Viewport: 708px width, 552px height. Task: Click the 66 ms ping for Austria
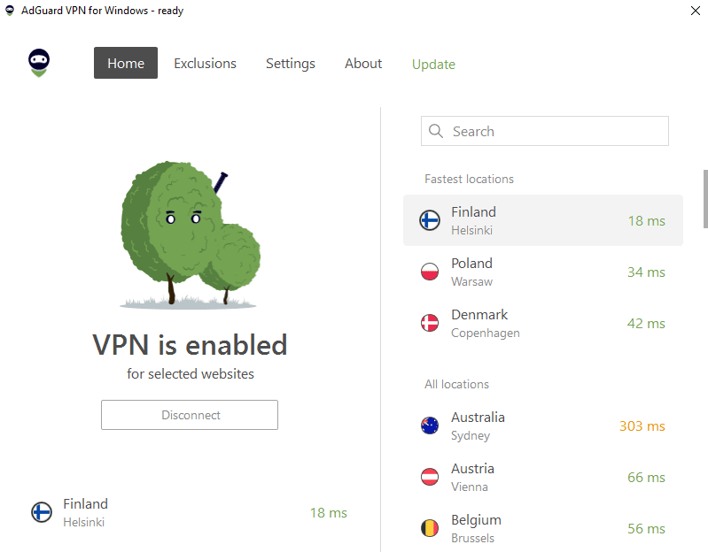coord(646,478)
